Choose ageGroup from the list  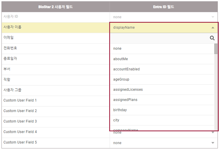tap(162, 79)
